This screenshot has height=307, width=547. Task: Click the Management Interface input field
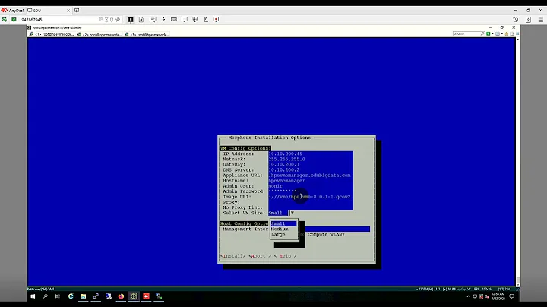337,229
